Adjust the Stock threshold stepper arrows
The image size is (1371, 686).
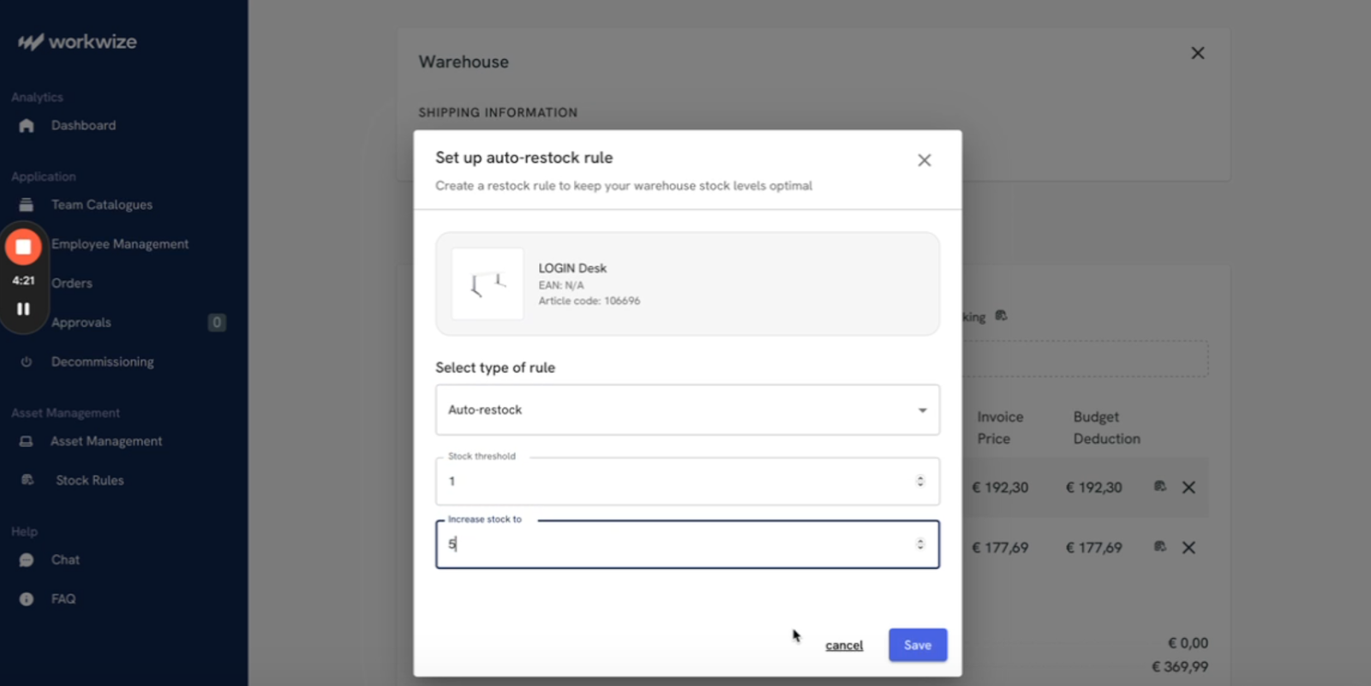pos(920,481)
